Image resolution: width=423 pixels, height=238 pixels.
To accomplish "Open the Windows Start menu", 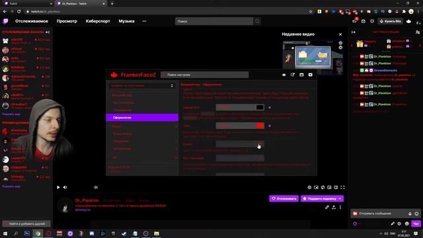I will tap(5, 233).
